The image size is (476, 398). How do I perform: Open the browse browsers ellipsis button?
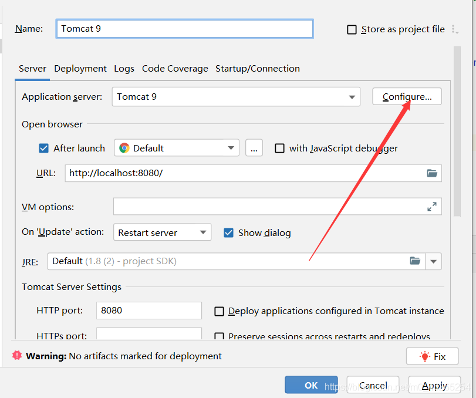[254, 149]
